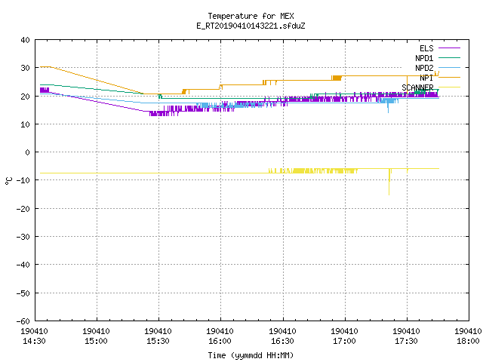The image size is (483, 362).
Task: Click the "°C" y-axis unit label
Action: (x=8, y=181)
